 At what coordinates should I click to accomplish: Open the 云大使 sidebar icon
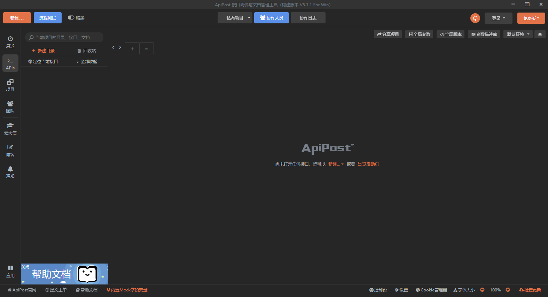tap(10, 129)
